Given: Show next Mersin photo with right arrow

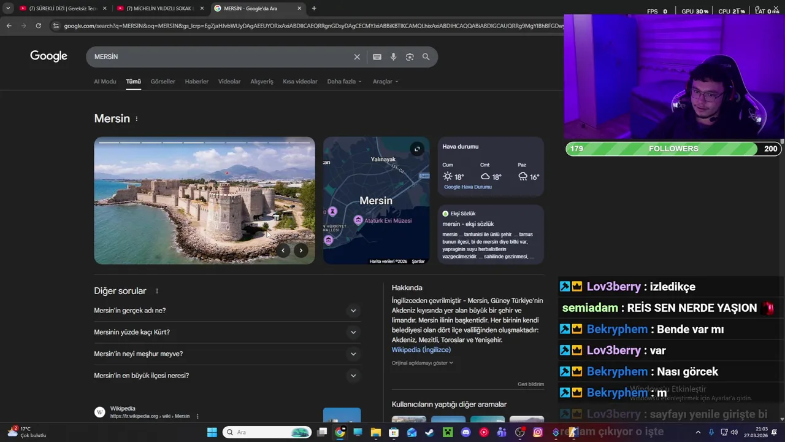Looking at the screenshot, I should [x=301, y=250].
